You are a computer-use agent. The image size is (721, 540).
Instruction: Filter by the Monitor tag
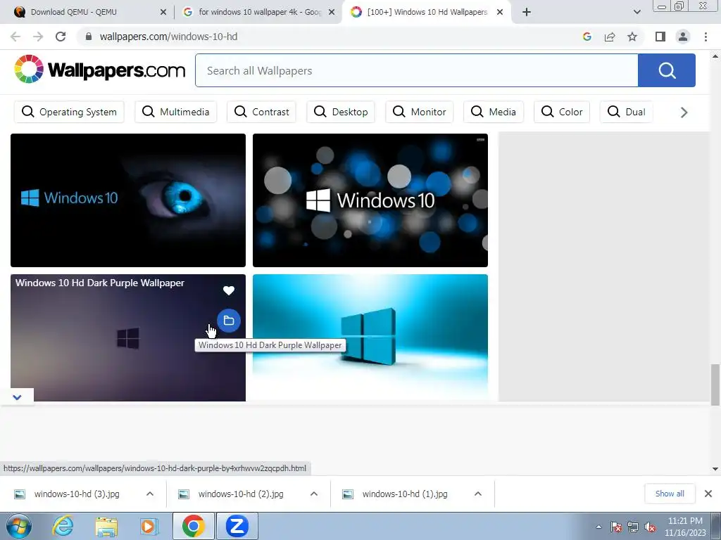[x=420, y=112]
